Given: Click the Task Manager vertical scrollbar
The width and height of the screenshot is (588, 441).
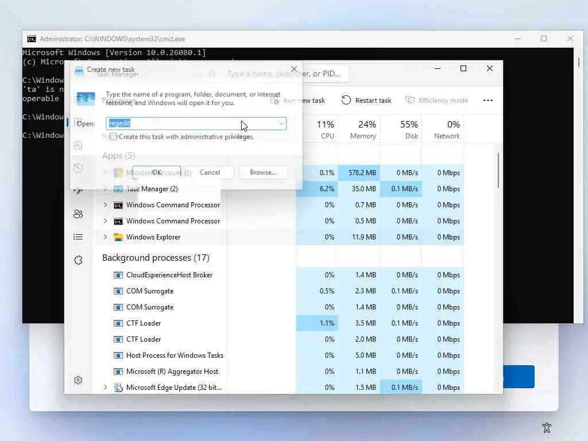Looking at the screenshot, I should (498, 170).
